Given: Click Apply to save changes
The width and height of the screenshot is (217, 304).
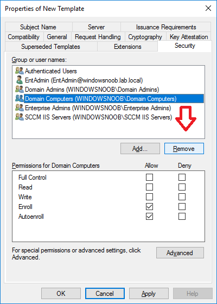Looking at the screenshot, I should point(149,293).
